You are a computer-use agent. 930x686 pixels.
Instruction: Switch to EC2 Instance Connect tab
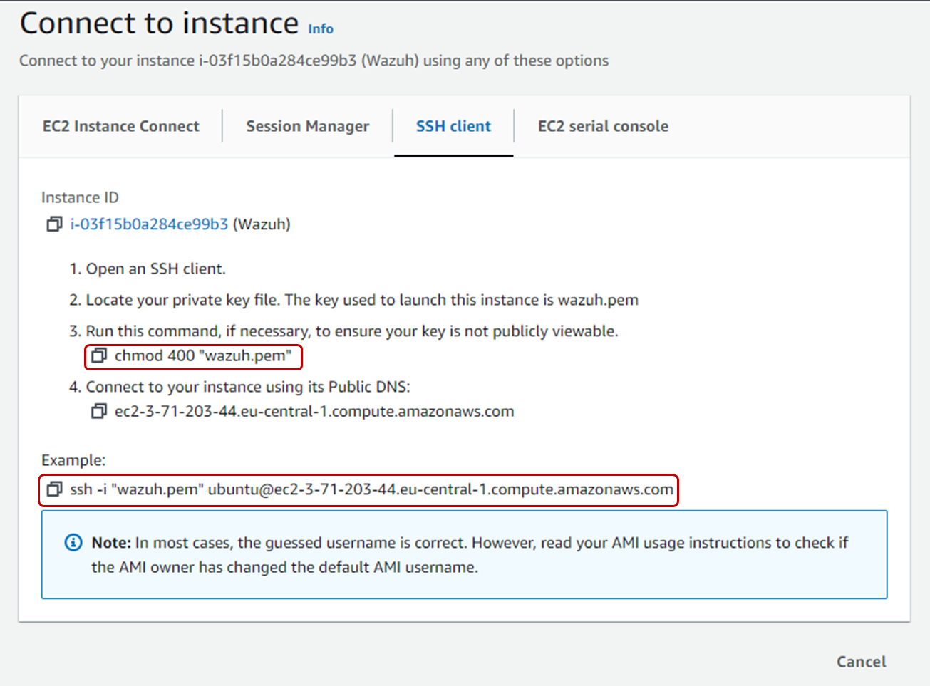pyautogui.click(x=121, y=126)
